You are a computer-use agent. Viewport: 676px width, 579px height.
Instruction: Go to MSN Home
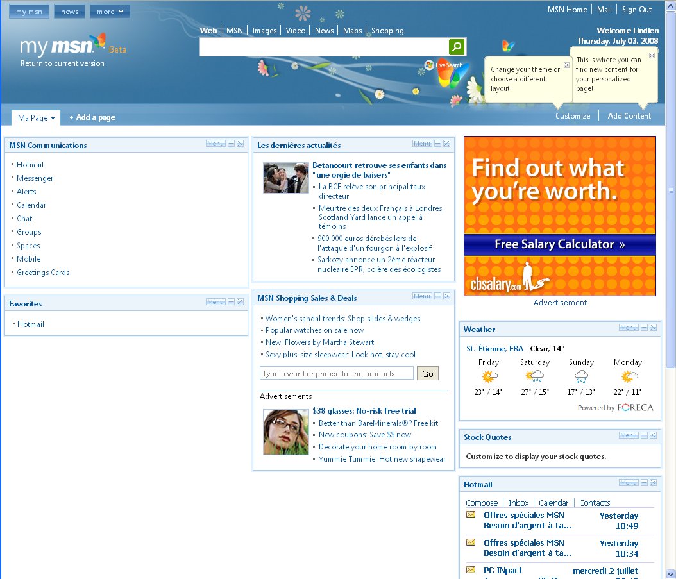(x=567, y=10)
